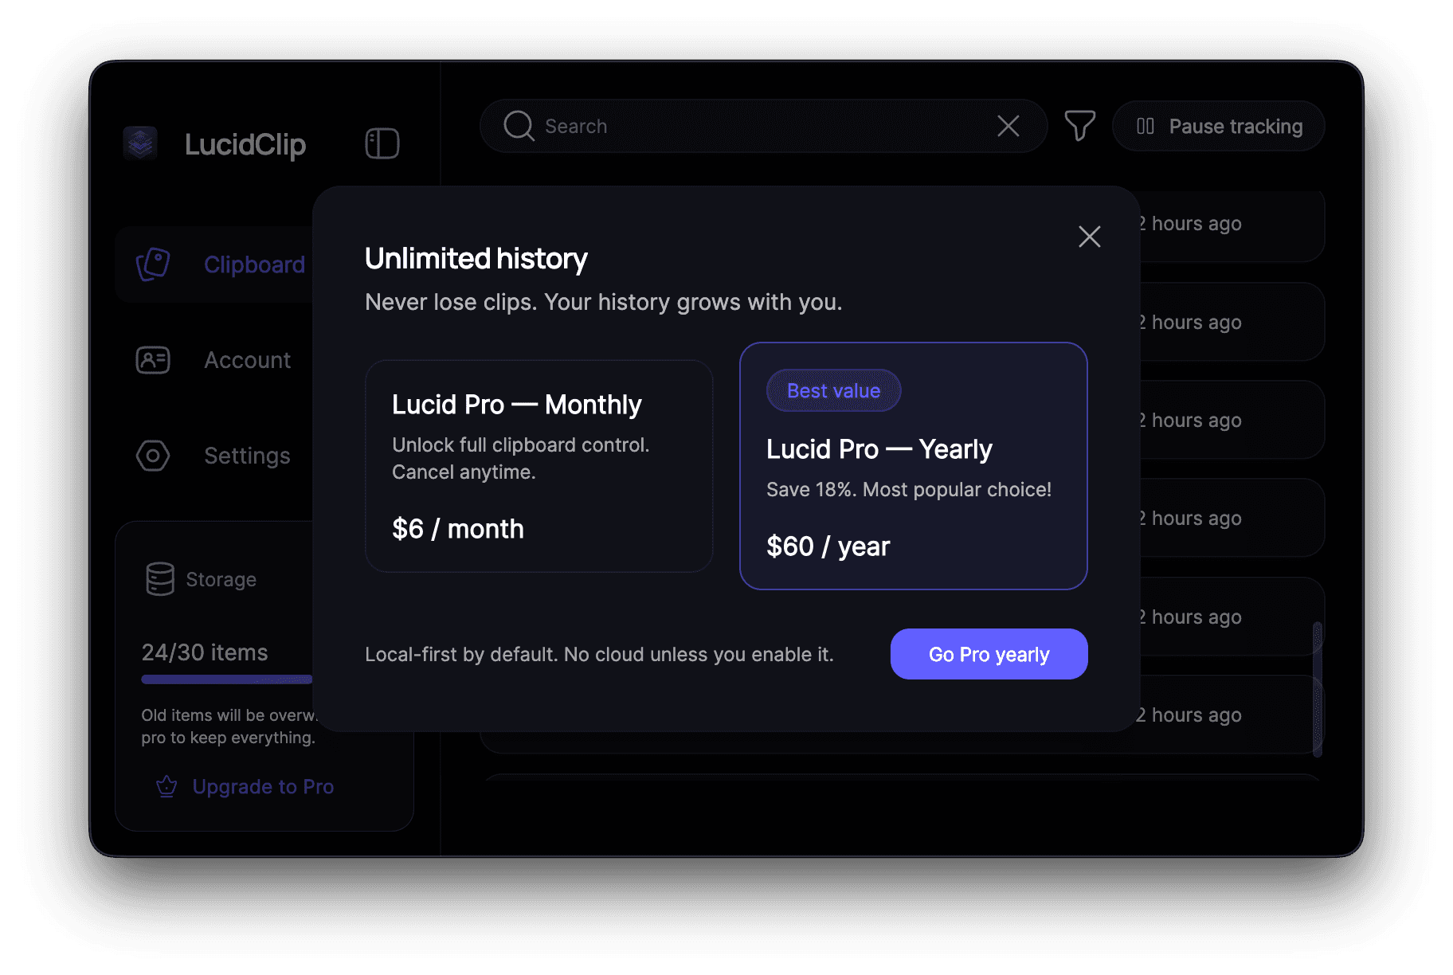Switch to the Account section
1453x975 pixels.
[x=247, y=360]
